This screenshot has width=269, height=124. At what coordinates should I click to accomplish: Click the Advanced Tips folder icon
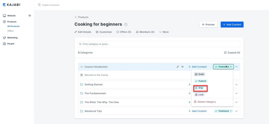(82, 111)
